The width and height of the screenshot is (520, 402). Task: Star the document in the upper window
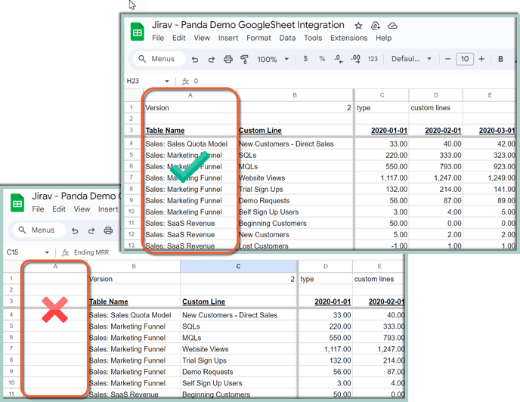(x=358, y=26)
